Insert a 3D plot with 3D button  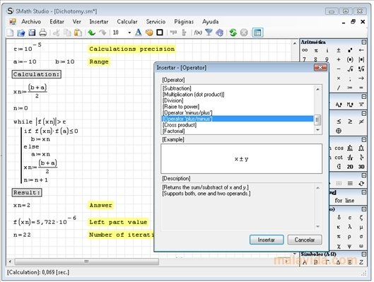tap(361, 167)
